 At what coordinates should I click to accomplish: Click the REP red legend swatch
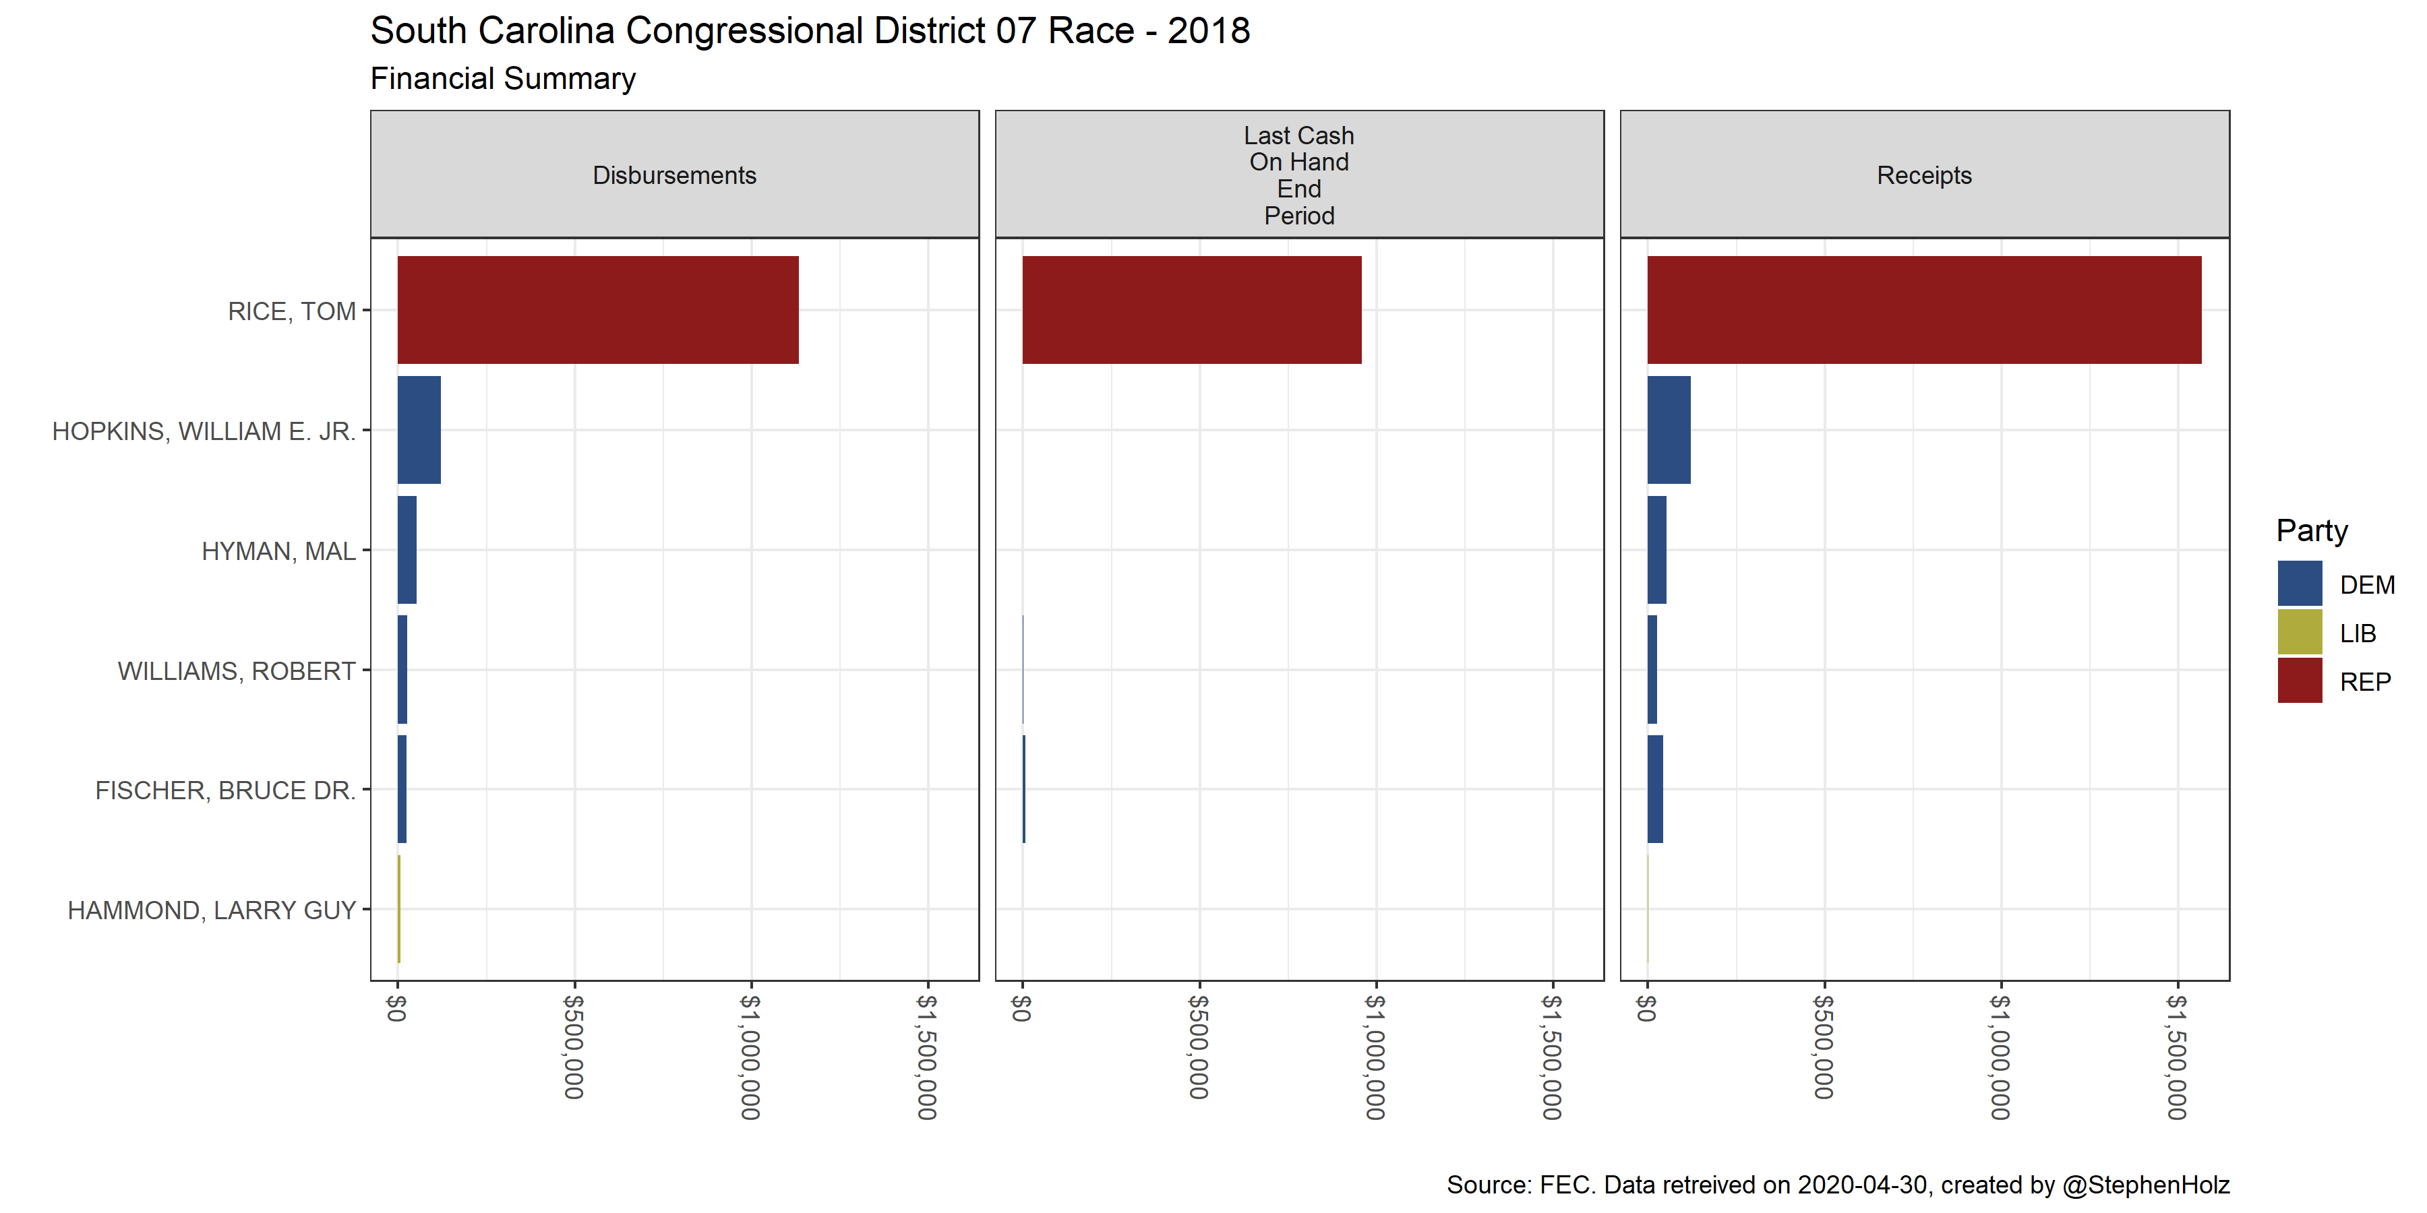[2299, 681]
